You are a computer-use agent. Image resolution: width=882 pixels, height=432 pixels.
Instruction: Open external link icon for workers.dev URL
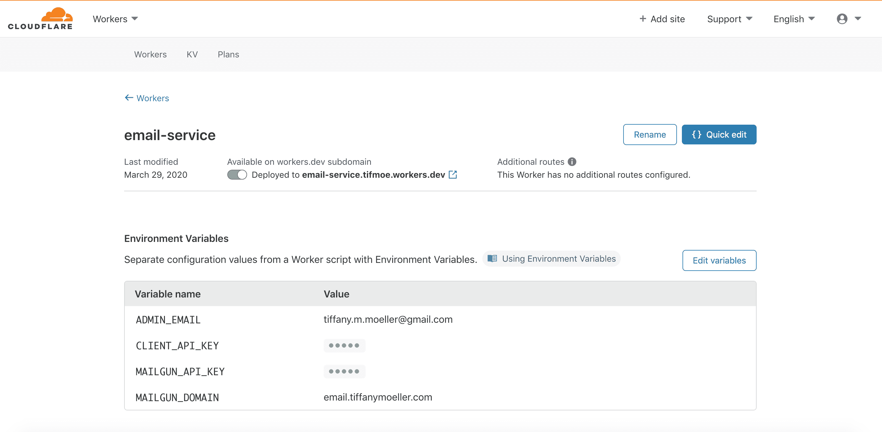pos(453,174)
